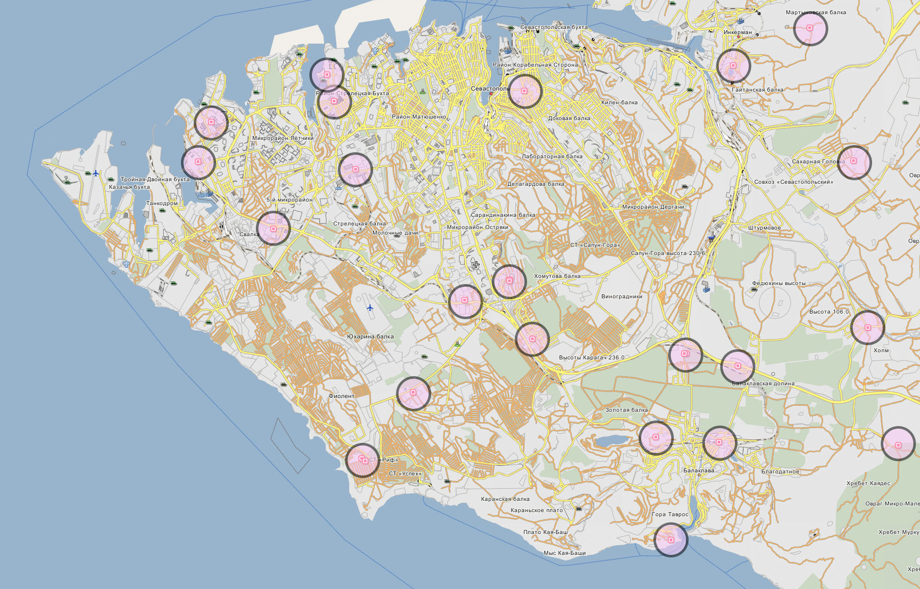
Task: Click the Севастопольская бухта label
Action: 554,27
